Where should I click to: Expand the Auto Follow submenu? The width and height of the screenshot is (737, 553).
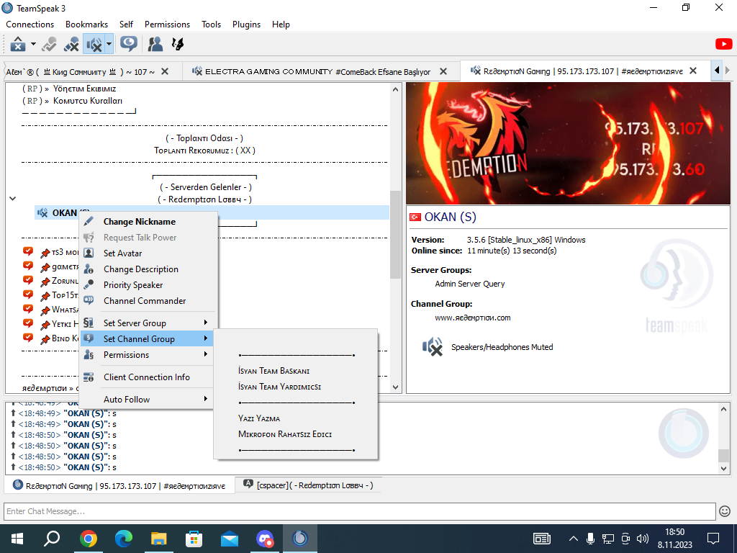coord(148,399)
